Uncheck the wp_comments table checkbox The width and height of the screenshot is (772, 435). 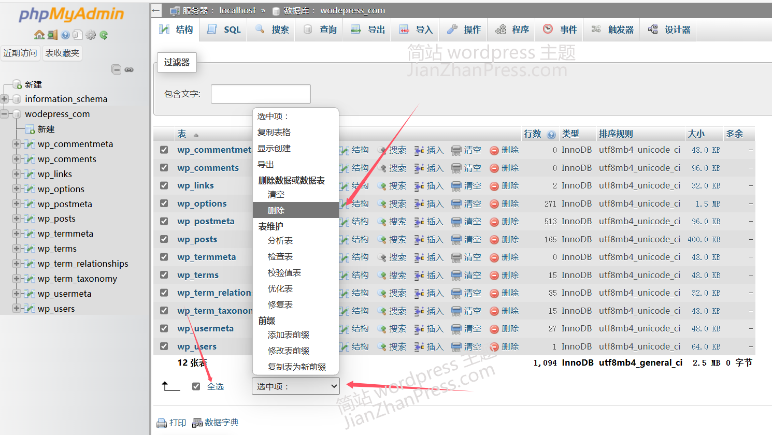pos(164,168)
